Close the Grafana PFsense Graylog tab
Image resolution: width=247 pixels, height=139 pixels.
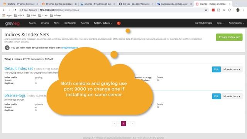37,4
